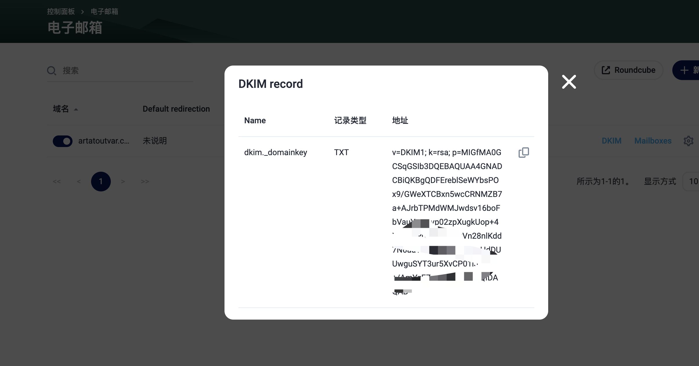Click the search magnifier icon
699x366 pixels.
coord(52,70)
